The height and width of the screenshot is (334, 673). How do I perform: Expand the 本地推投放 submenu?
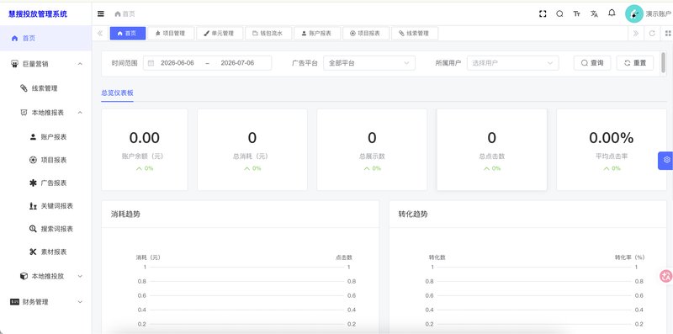tap(45, 276)
